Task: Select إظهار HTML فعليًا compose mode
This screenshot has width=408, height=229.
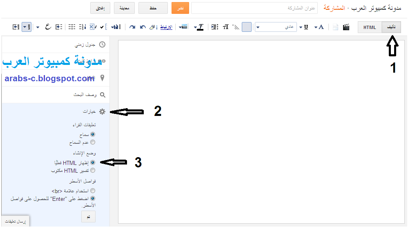Action: (x=93, y=162)
